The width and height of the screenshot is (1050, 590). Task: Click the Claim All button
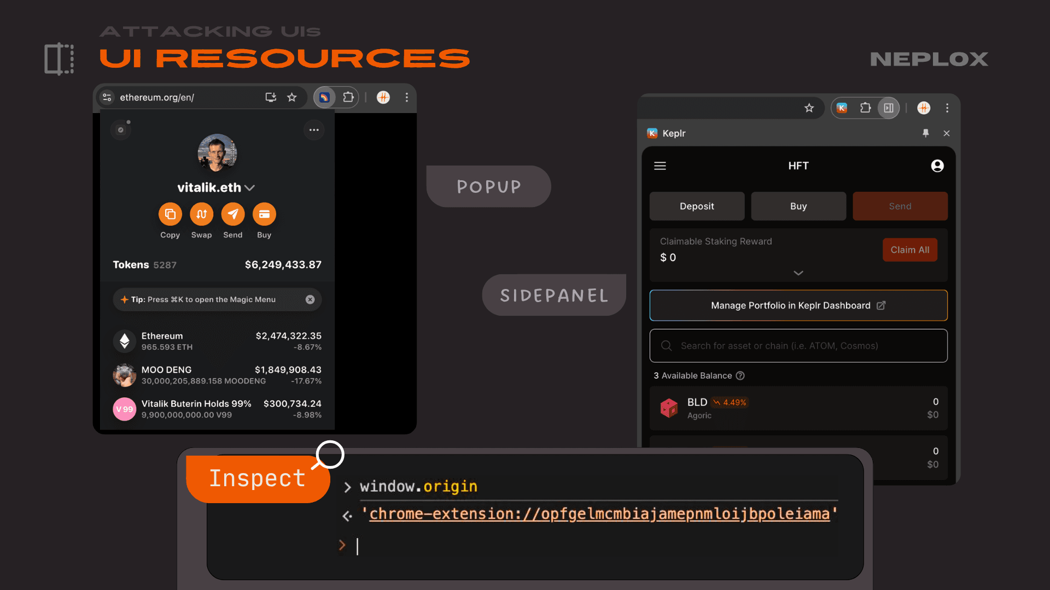909,250
